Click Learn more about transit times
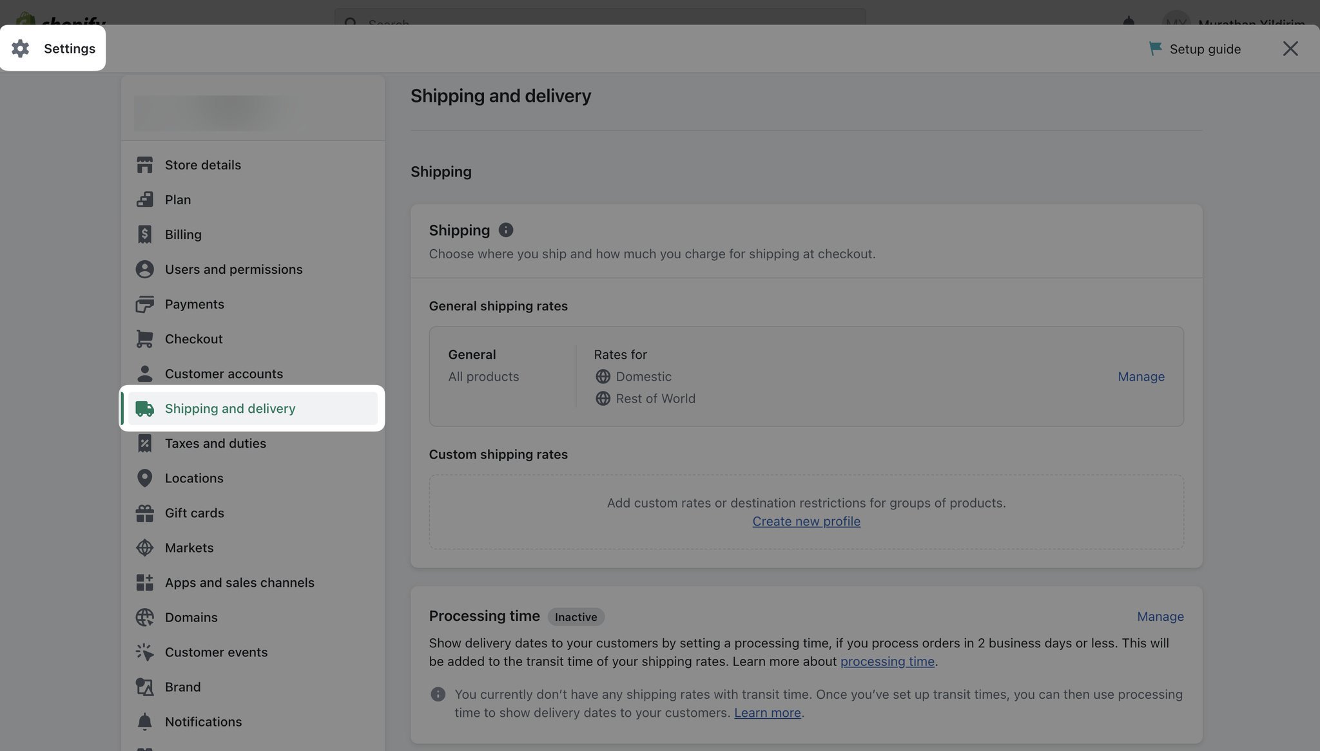The height and width of the screenshot is (751, 1320). click(x=768, y=713)
